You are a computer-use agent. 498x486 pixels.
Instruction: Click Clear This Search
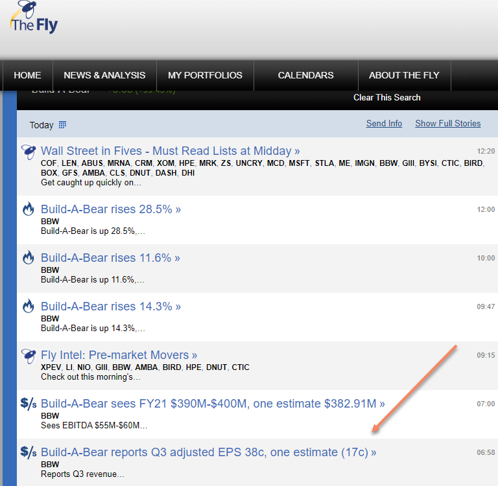[387, 97]
